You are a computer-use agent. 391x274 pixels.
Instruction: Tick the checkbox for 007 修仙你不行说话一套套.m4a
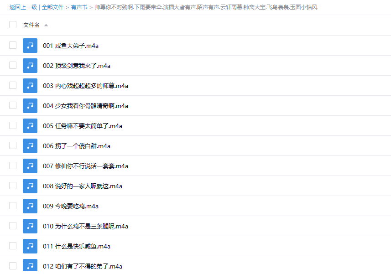tap(13, 166)
